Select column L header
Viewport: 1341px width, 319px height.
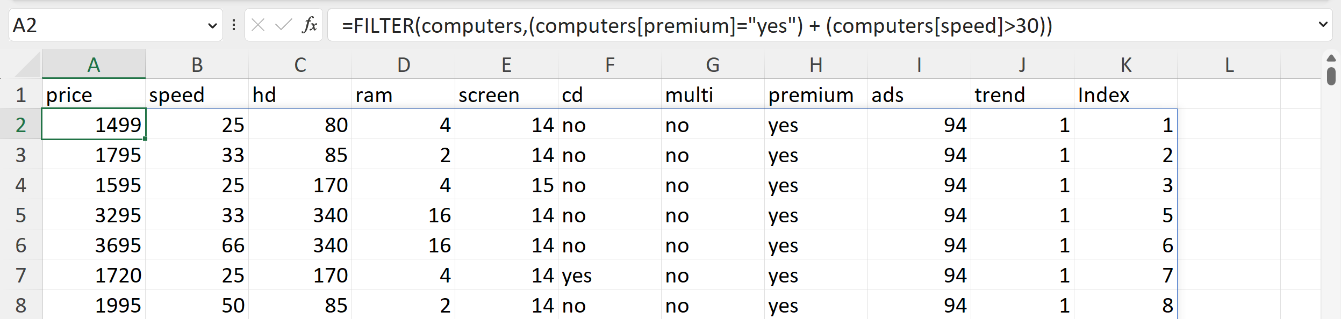point(1229,65)
